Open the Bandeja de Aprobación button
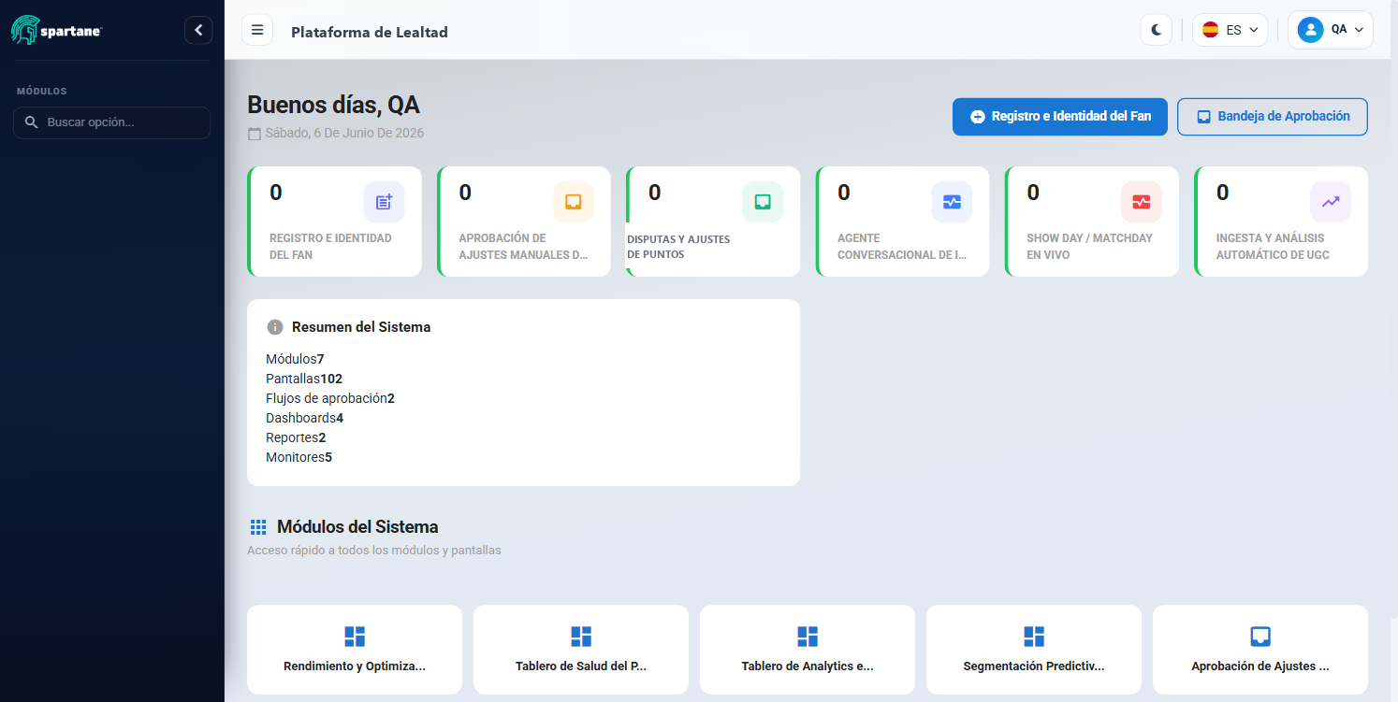The image size is (1398, 702). pyautogui.click(x=1273, y=117)
